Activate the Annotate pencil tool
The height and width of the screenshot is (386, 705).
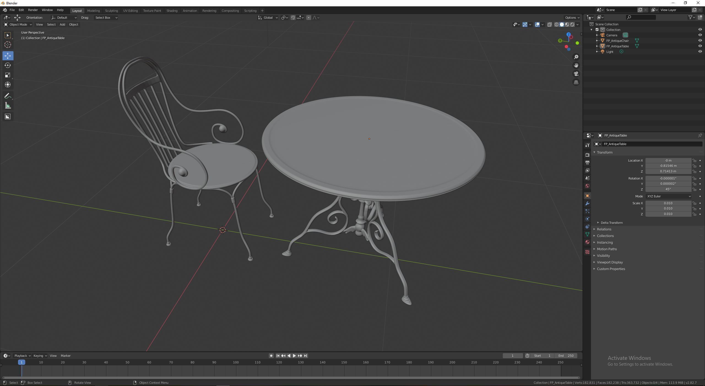[x=8, y=96]
